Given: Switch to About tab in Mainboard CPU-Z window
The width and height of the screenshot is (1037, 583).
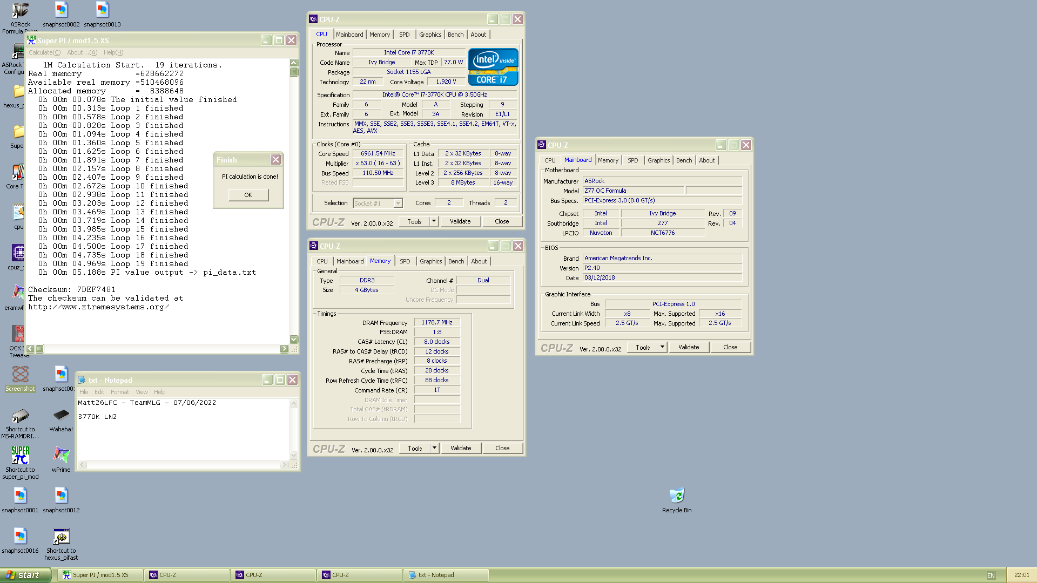Looking at the screenshot, I should point(706,160).
